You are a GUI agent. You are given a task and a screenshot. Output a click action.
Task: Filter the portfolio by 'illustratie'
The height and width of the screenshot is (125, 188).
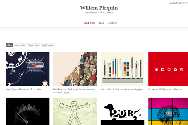pyautogui.click(x=34, y=45)
